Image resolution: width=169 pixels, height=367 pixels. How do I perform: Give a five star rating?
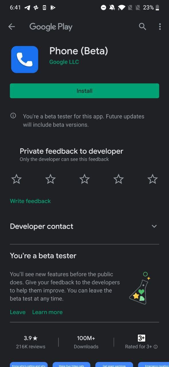tap(152, 179)
